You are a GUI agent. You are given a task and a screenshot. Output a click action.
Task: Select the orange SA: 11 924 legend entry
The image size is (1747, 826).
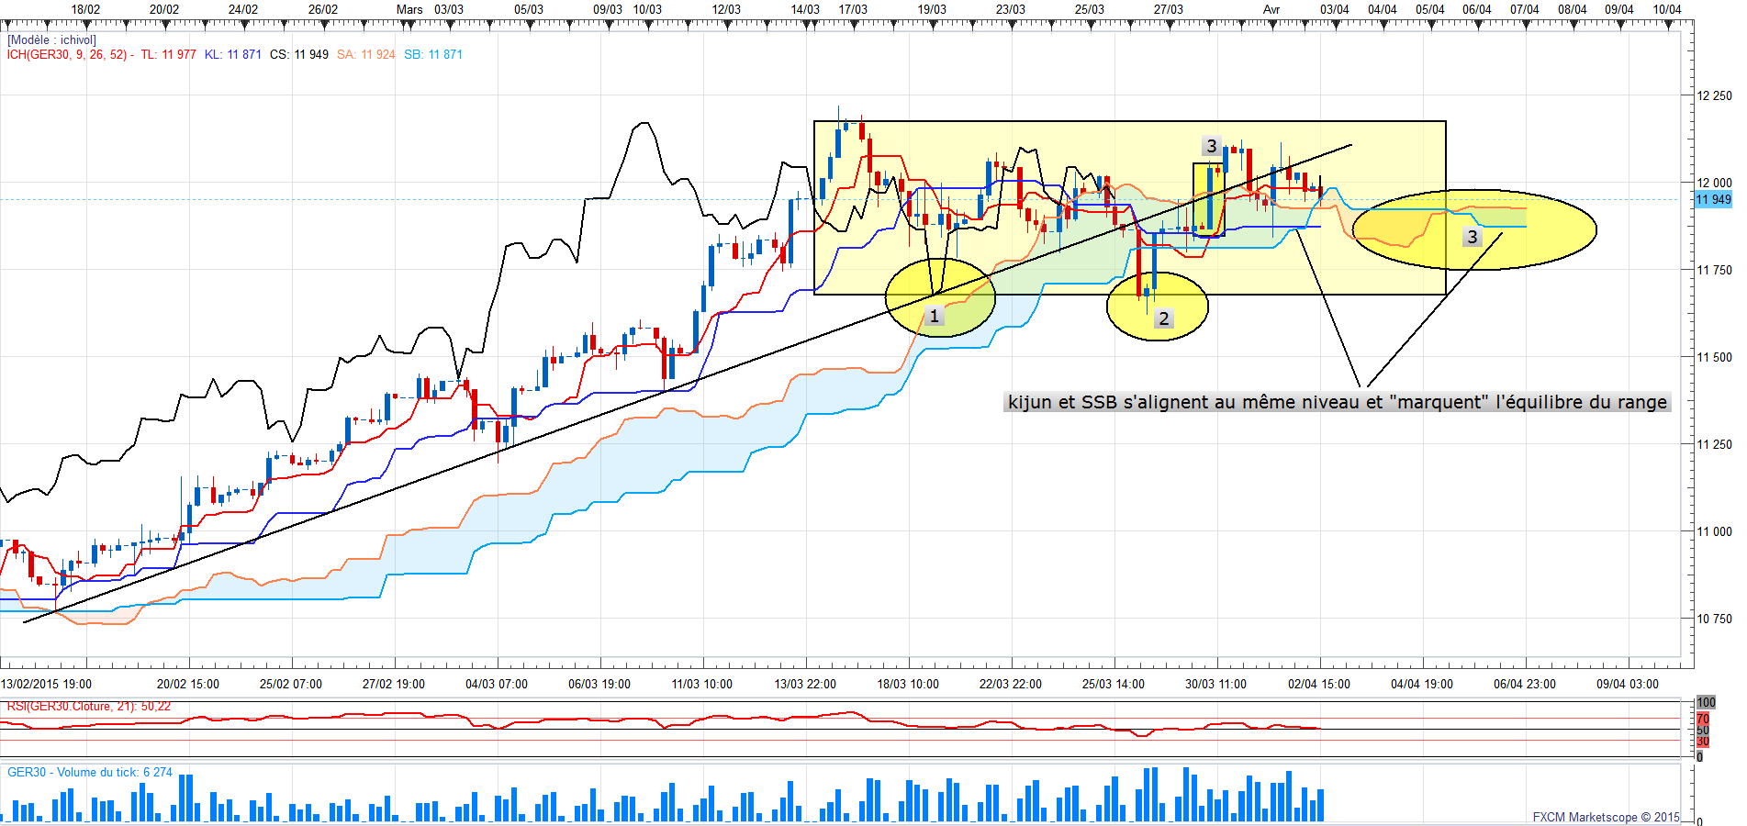tap(366, 55)
